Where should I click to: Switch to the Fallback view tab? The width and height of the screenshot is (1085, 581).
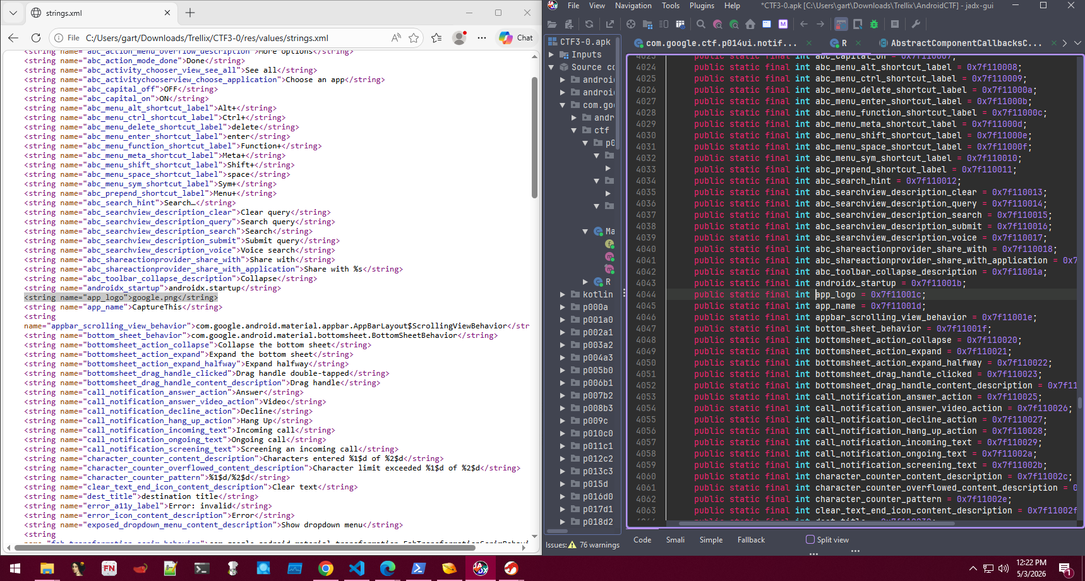751,540
